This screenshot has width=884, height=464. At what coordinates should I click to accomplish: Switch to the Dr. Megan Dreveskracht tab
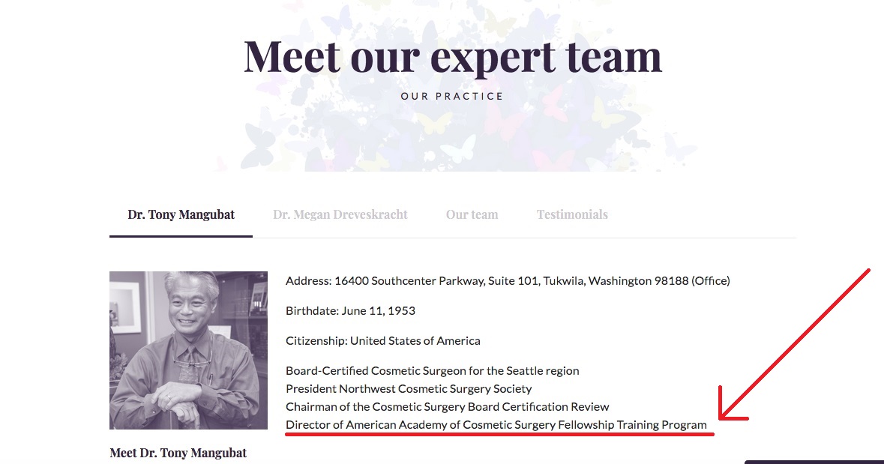(x=340, y=215)
